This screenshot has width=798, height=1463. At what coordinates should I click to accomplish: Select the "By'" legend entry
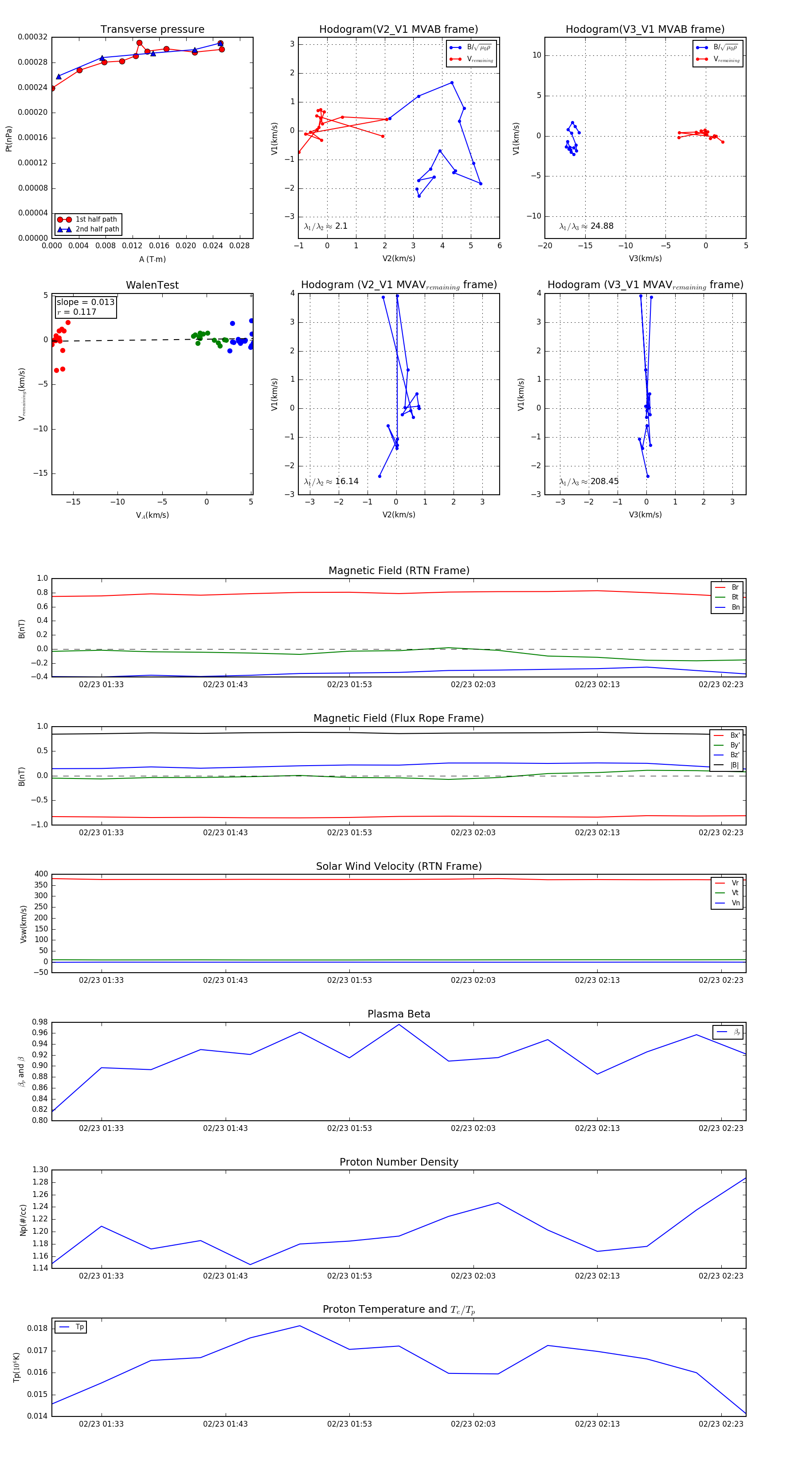coord(727,745)
